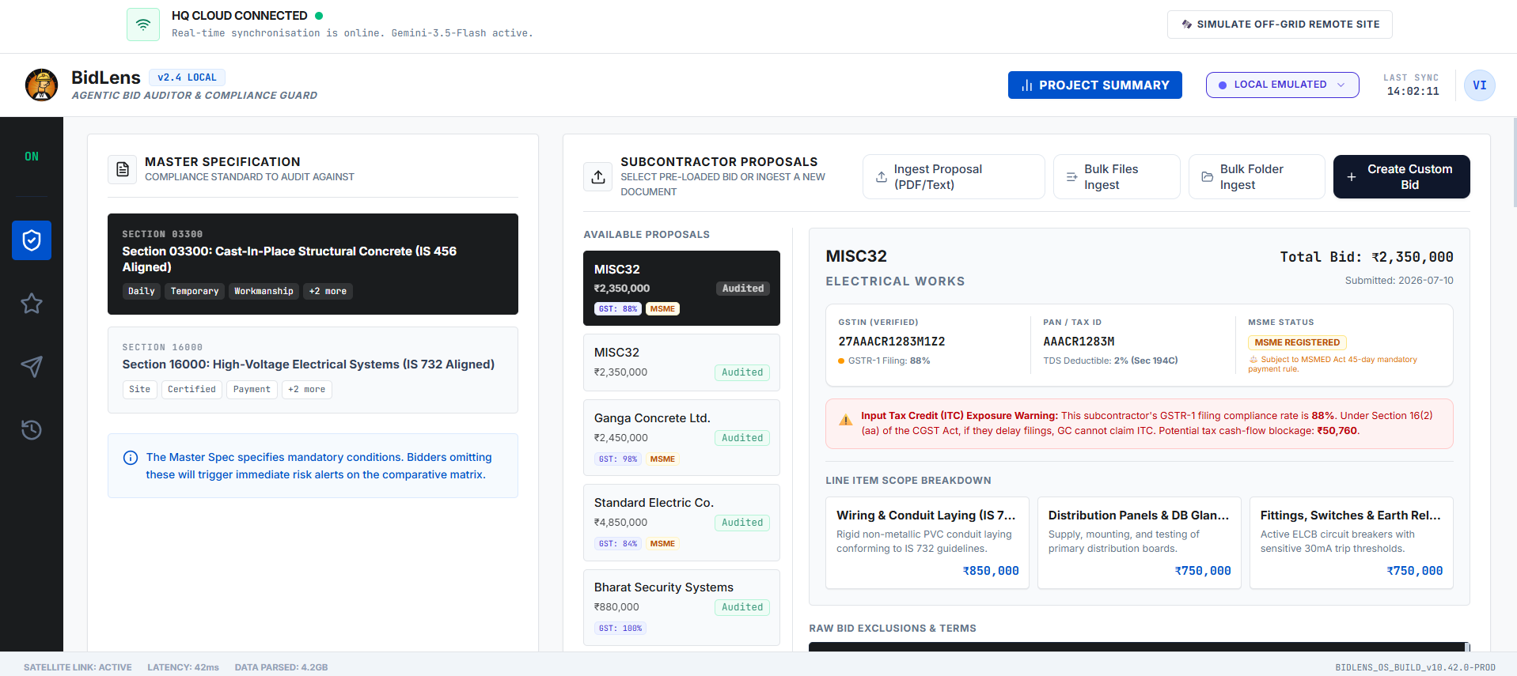Select the dark highlighted MISC32 proposal card
1517x676 pixels.
pos(681,289)
